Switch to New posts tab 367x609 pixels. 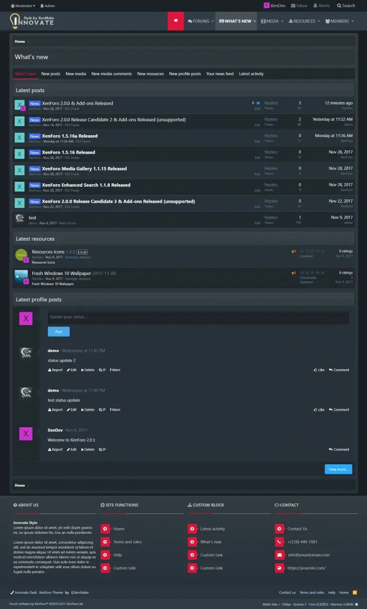[51, 74]
